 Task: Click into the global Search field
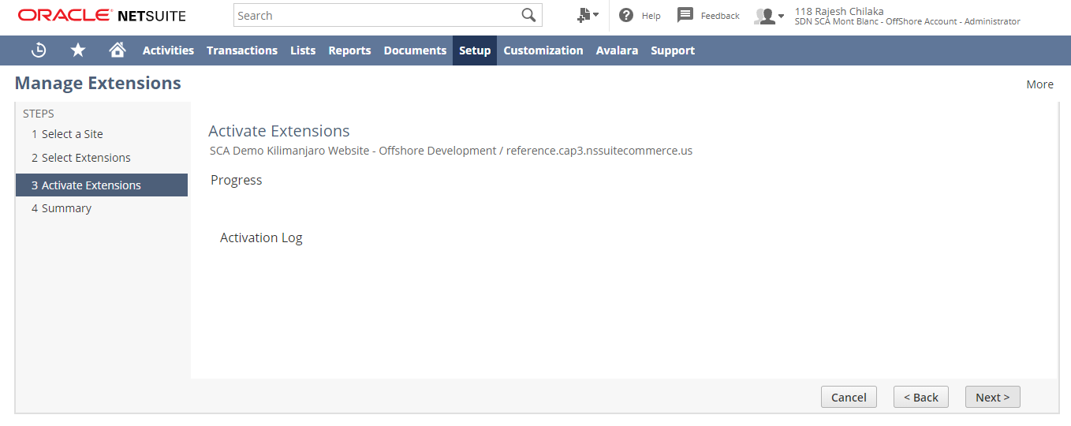(377, 16)
